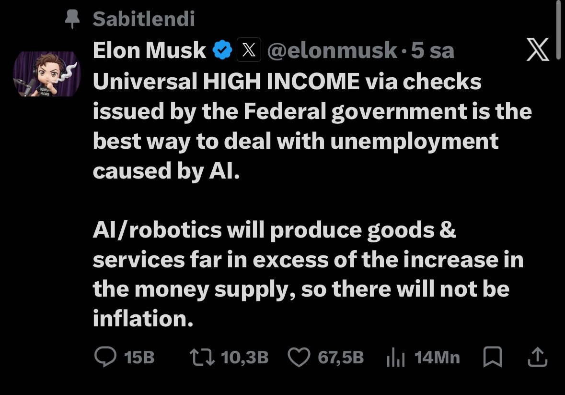The height and width of the screenshot is (395, 565).
Task: Click the Elon Musk display name
Action: tap(149, 50)
